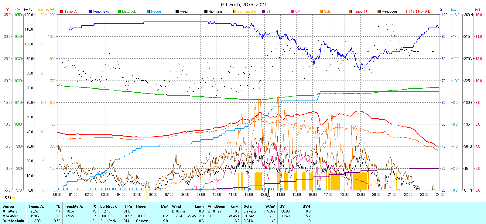Select the Windböen legend label at top

pyautogui.click(x=389, y=12)
